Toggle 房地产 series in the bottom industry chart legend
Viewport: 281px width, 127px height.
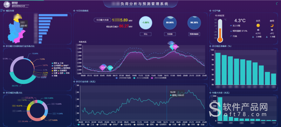[114, 124]
